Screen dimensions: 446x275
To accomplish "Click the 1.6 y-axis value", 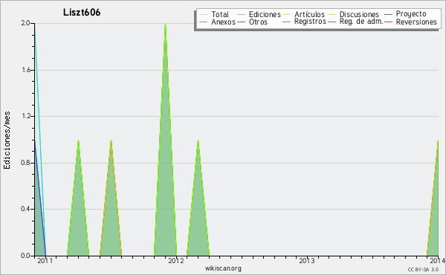I will coord(25,70).
